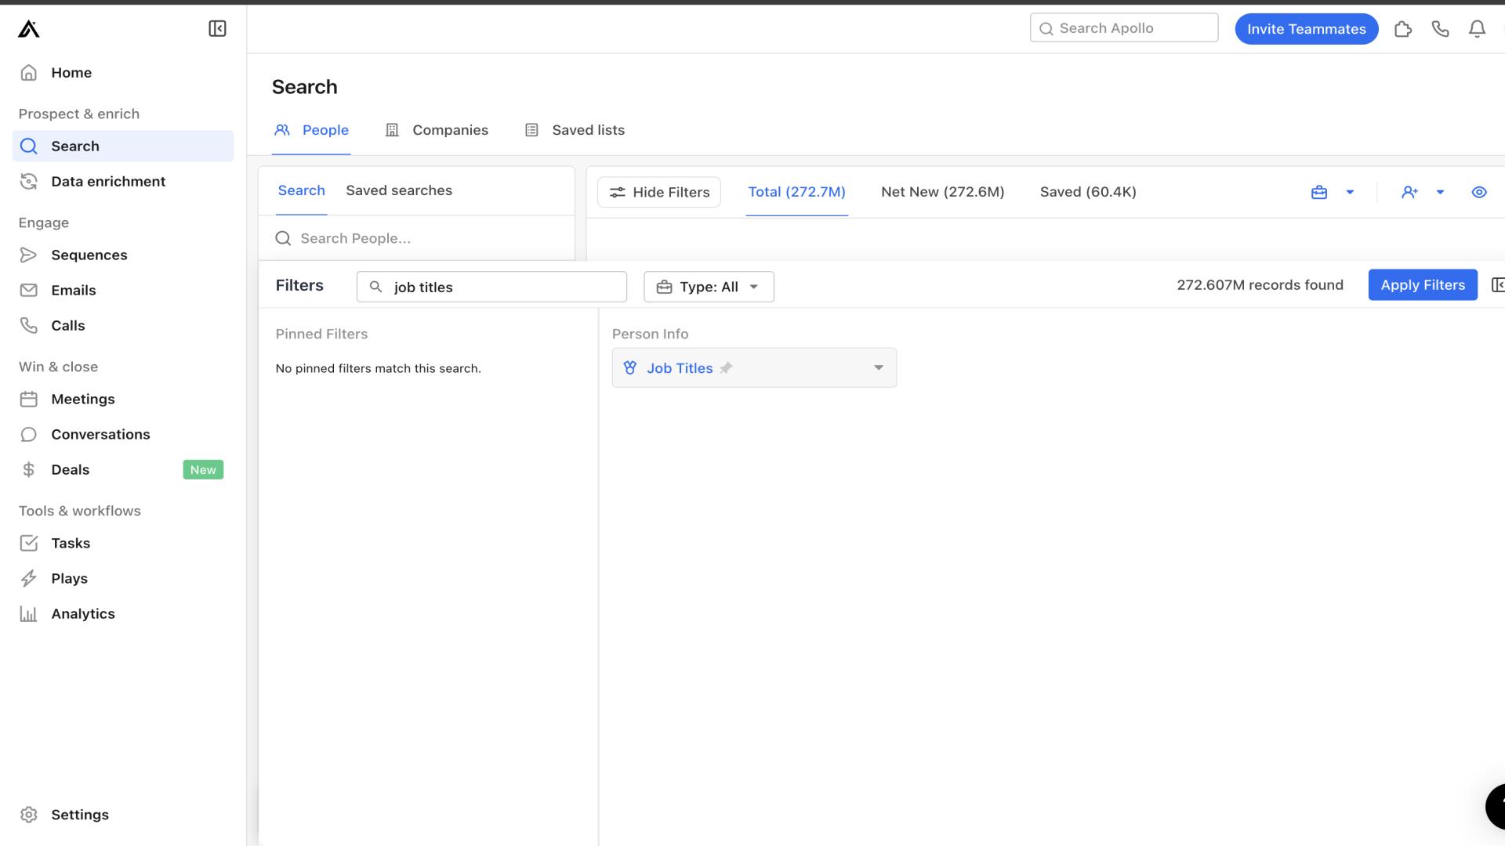Expand the Job Titles filter dropdown

coord(878,367)
